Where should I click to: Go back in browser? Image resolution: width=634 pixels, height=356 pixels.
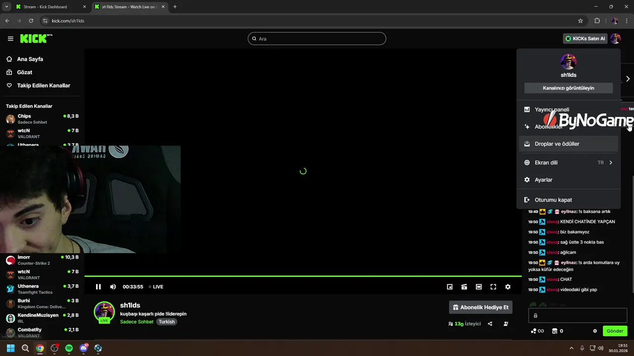(x=7, y=21)
